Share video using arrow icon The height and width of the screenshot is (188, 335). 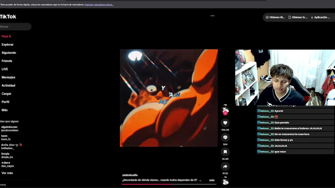[225, 166]
